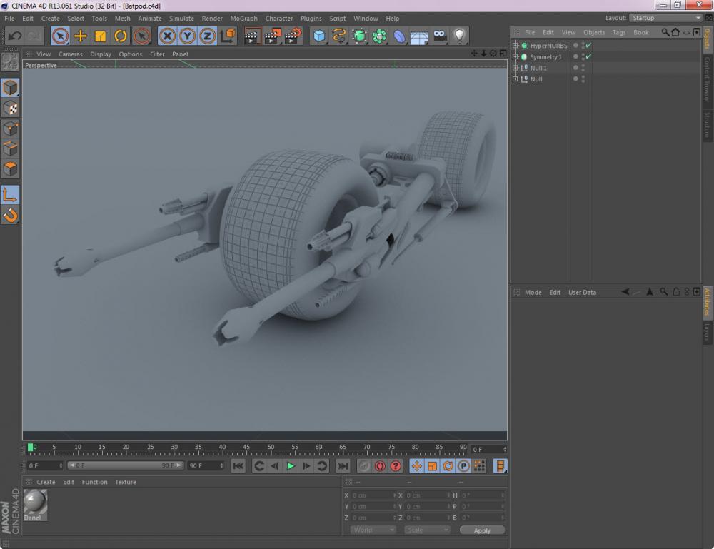
Task: Open the Layout Startup dropdown
Action: click(x=666, y=18)
